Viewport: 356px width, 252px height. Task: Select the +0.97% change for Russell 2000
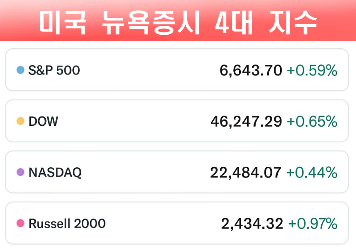point(312,223)
